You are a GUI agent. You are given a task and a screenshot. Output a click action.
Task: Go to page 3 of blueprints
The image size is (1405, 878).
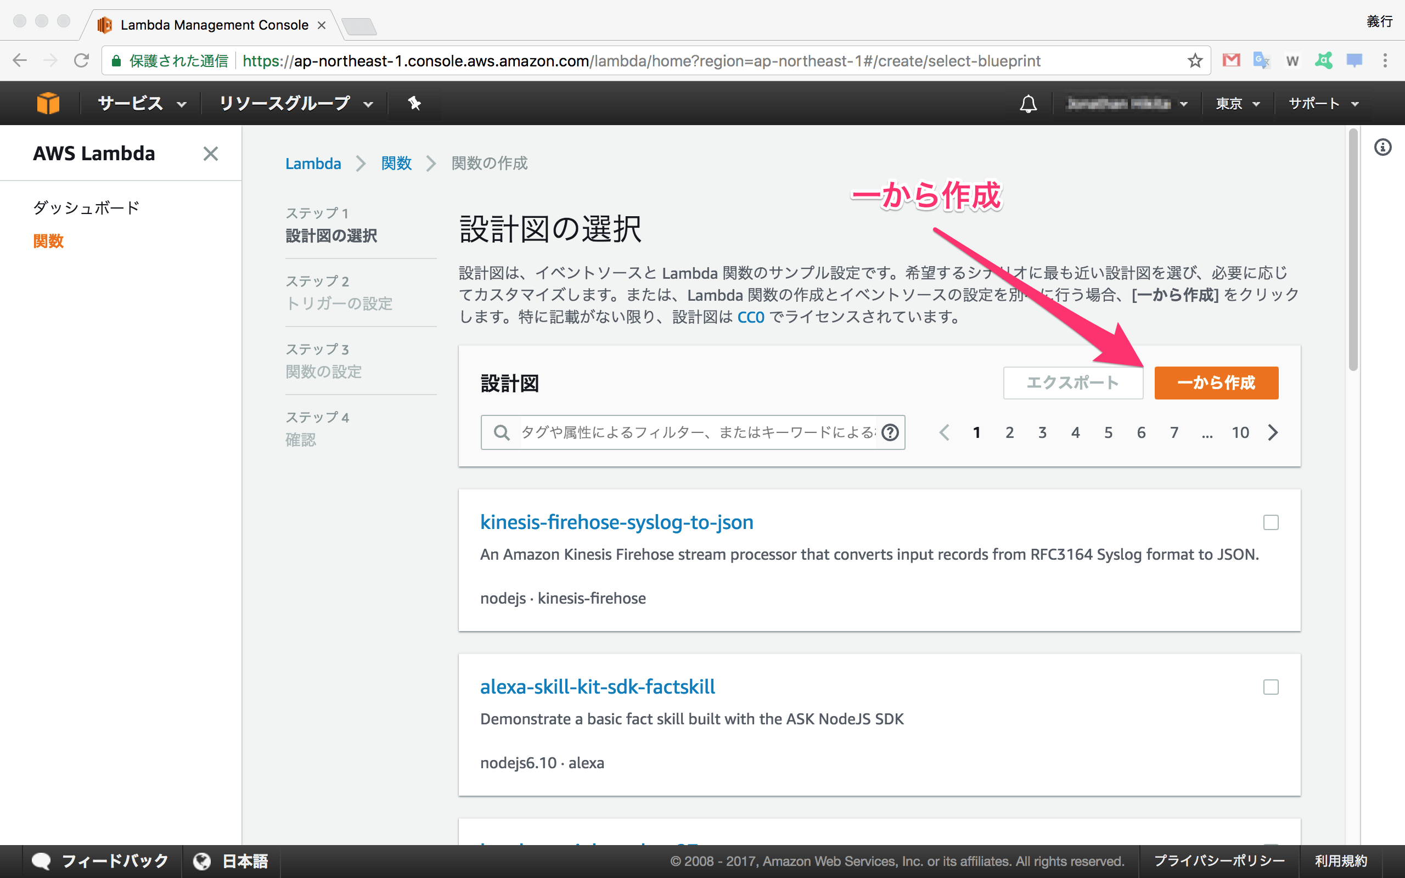[x=1042, y=432]
